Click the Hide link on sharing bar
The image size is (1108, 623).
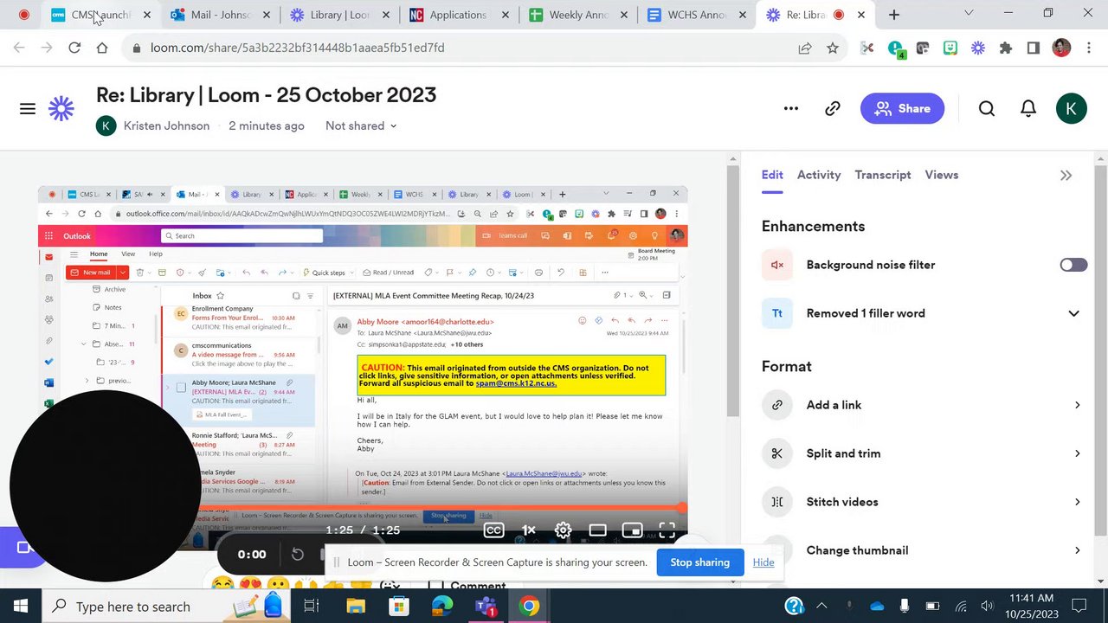click(763, 562)
